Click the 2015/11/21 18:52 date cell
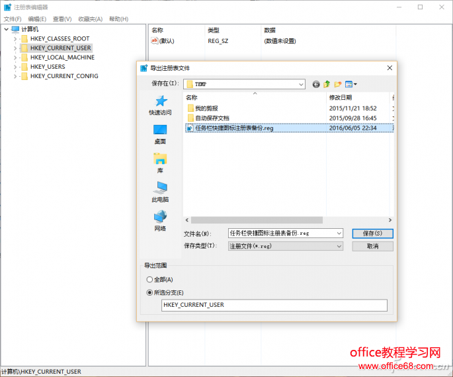Screen dimensions: 453x377 (x=352, y=108)
